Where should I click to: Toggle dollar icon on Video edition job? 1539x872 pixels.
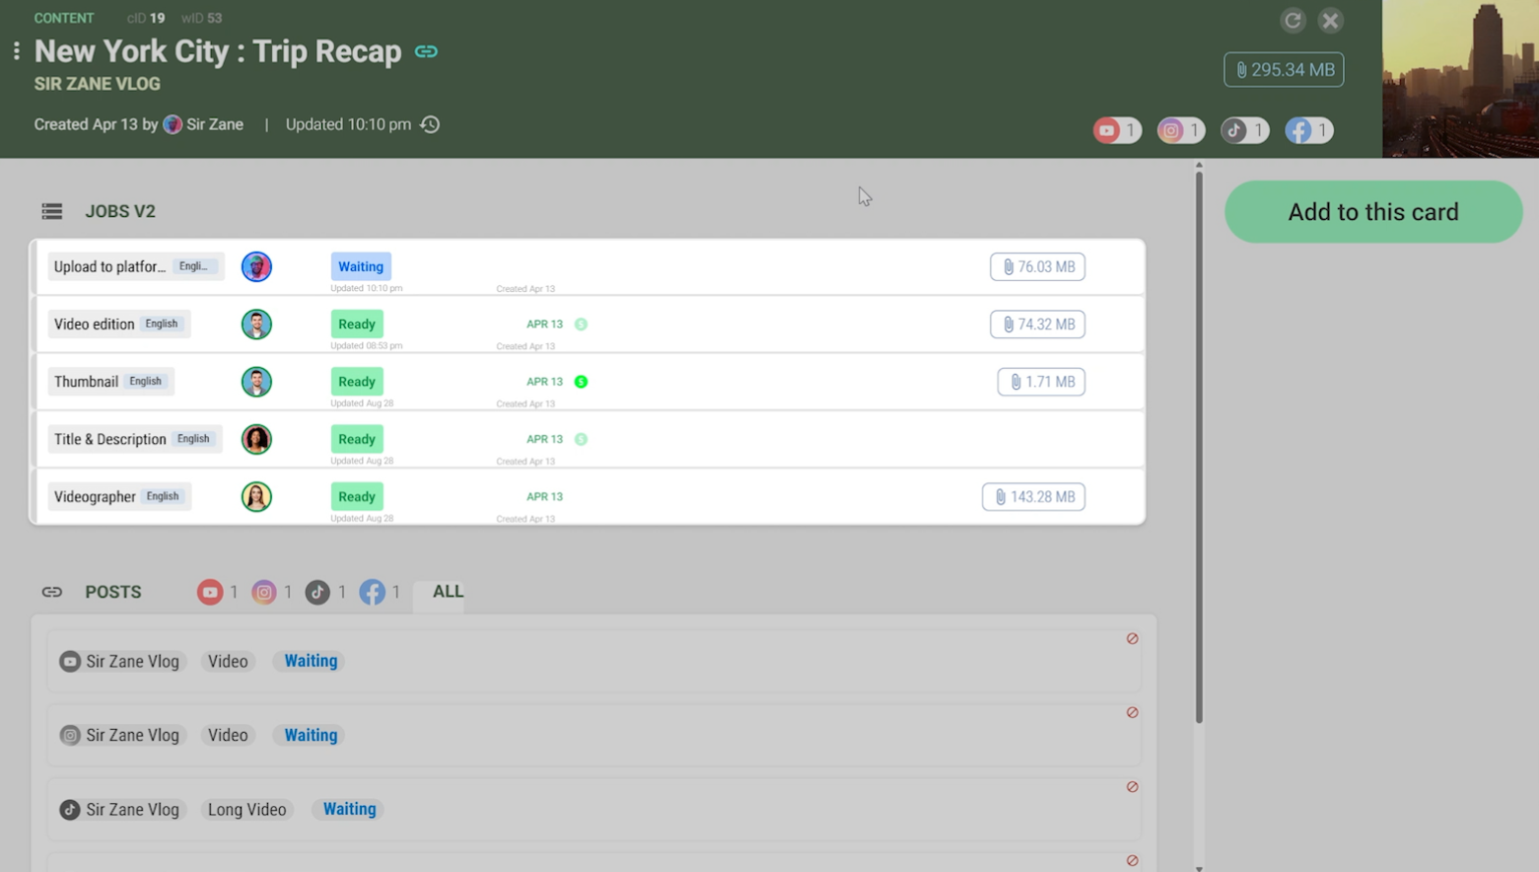581,325
